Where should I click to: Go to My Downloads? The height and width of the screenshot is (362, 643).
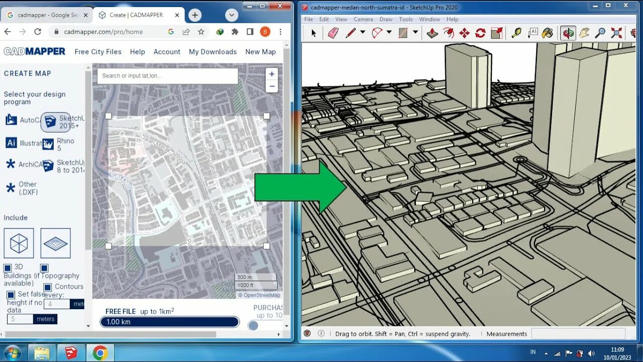click(x=212, y=52)
